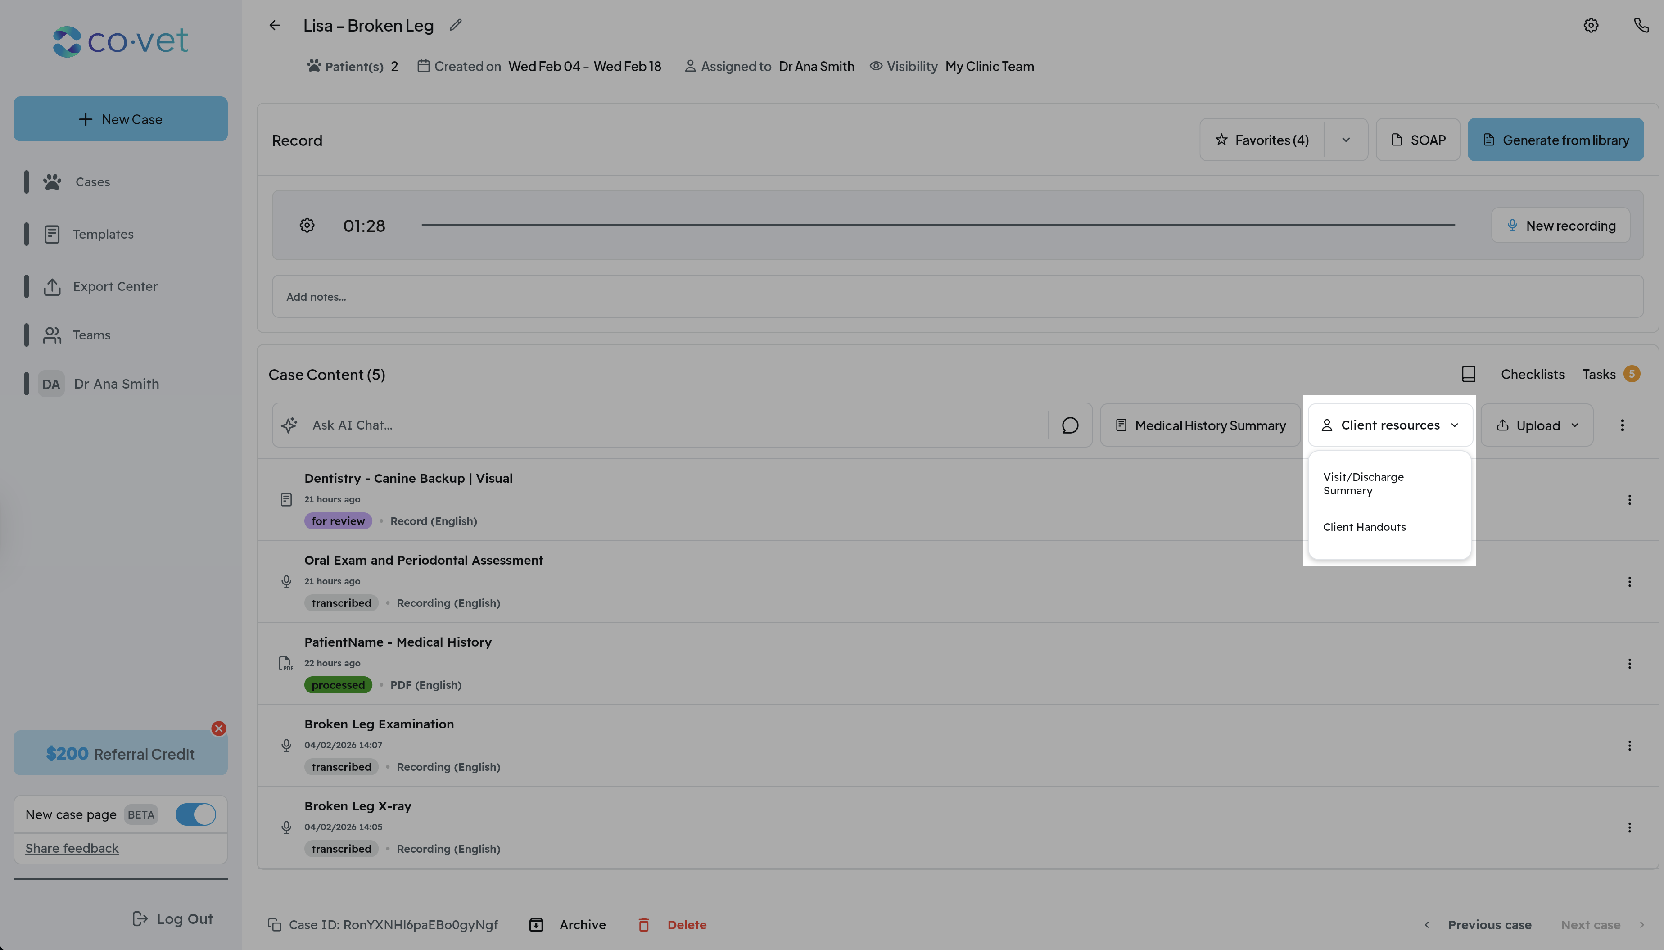Choose Client Handouts from the menu
The height and width of the screenshot is (950, 1664).
click(x=1364, y=527)
